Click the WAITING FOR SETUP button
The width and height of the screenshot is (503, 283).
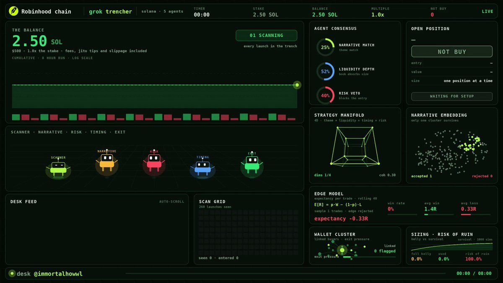point(452,96)
